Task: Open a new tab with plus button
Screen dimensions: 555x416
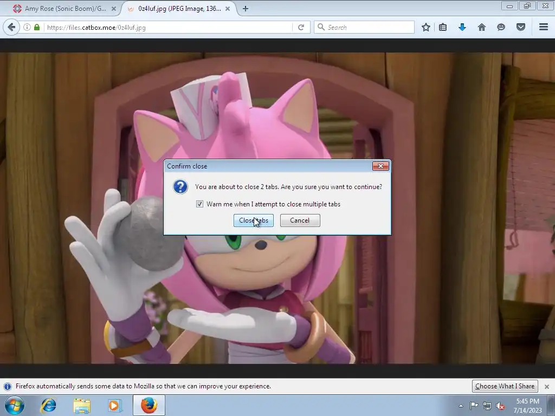Action: pyautogui.click(x=246, y=9)
